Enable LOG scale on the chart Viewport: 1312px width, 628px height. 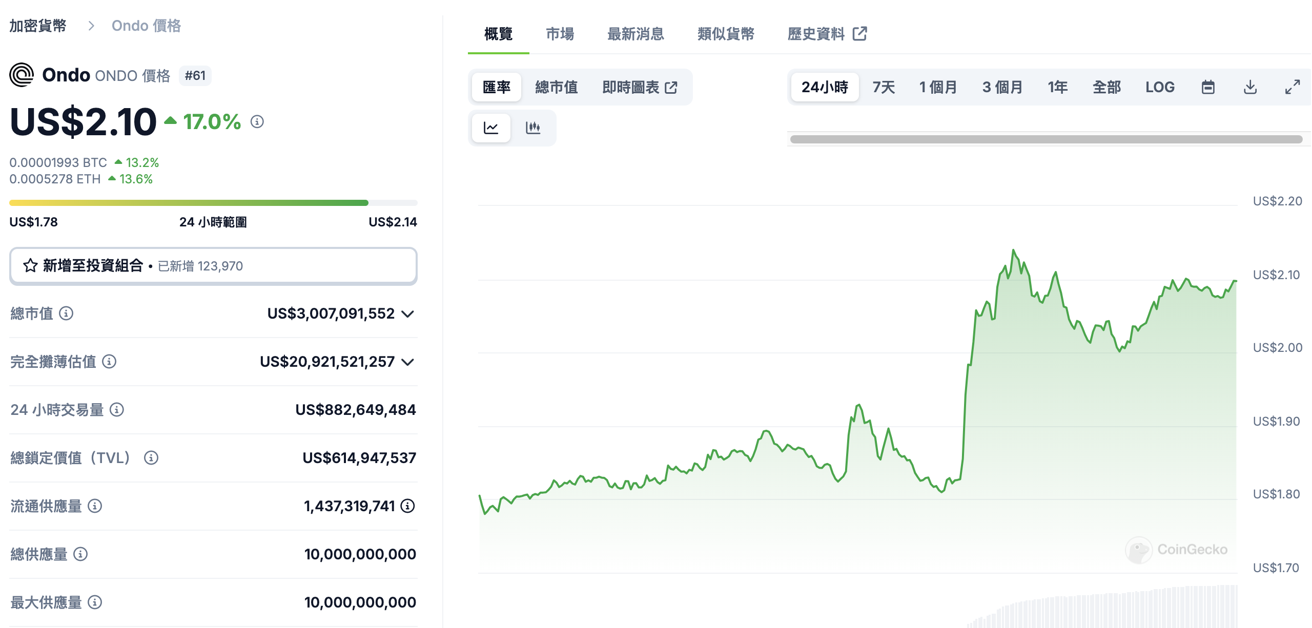click(x=1160, y=87)
